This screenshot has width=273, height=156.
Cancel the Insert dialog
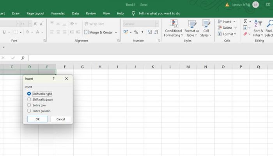60,119
